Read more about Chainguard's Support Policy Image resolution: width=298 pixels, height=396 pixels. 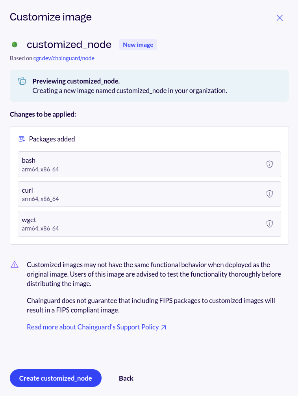click(x=93, y=327)
